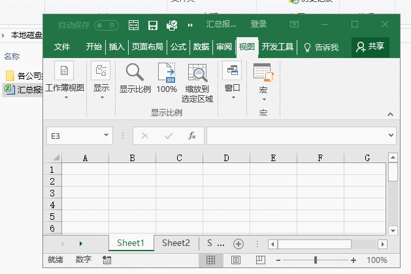Click inside the formula bar
Image resolution: width=411 pixels, height=274 pixels.
[x=297, y=136]
